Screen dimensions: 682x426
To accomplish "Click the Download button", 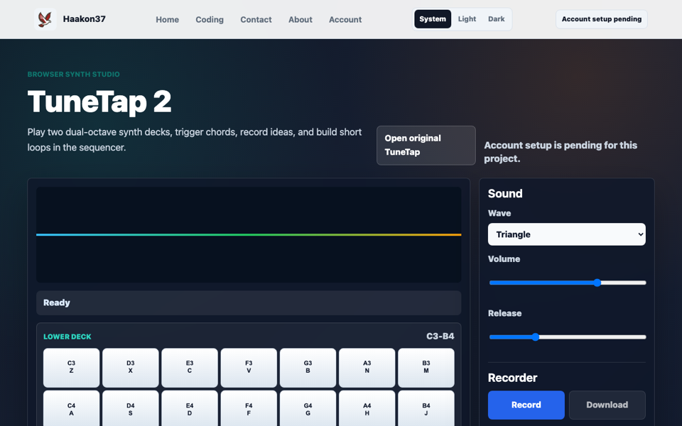I will (x=607, y=405).
